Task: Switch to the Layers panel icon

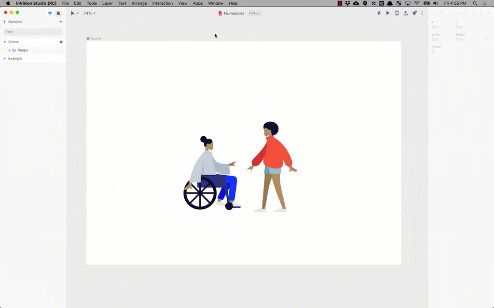Action: 50,13
